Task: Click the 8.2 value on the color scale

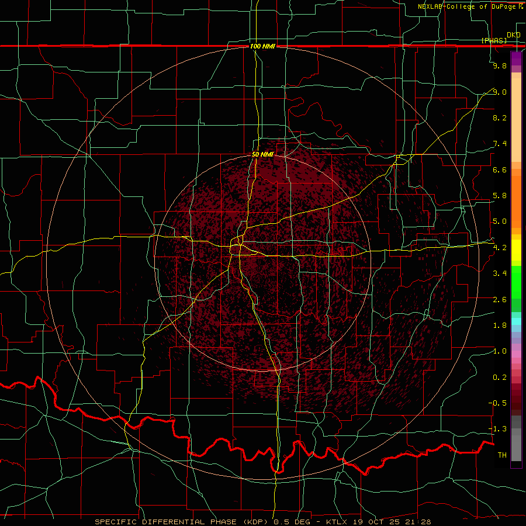Action: pos(500,117)
